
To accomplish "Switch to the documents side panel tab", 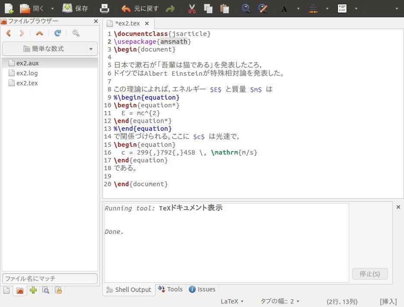I will click(x=7, y=290).
